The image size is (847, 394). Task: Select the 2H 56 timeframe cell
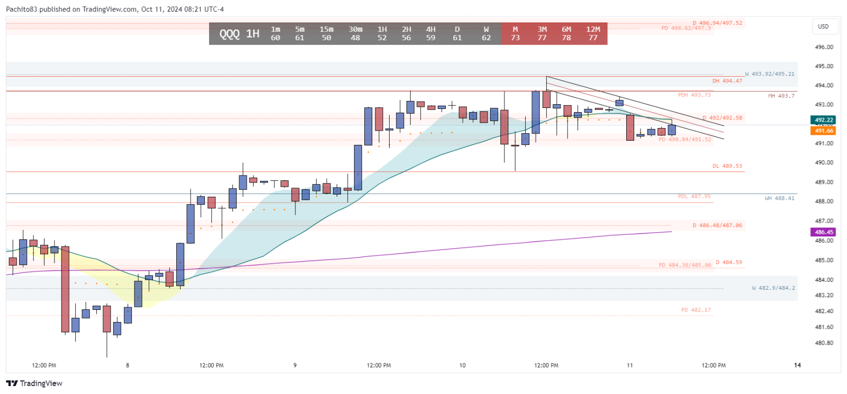(407, 34)
